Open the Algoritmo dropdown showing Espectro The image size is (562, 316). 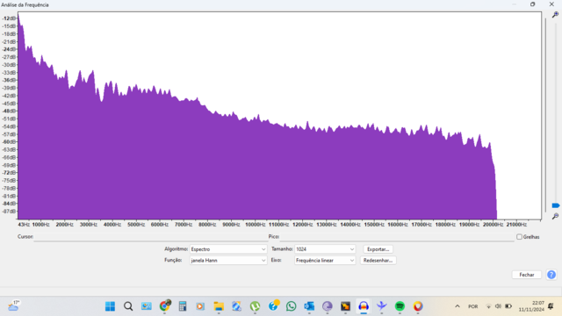tap(228, 249)
